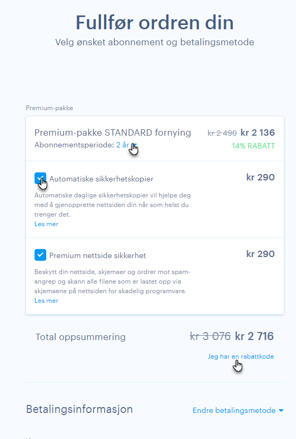This screenshot has height=439, width=296.
Task: Click the total price kr 2 716
Action: tap(254, 336)
